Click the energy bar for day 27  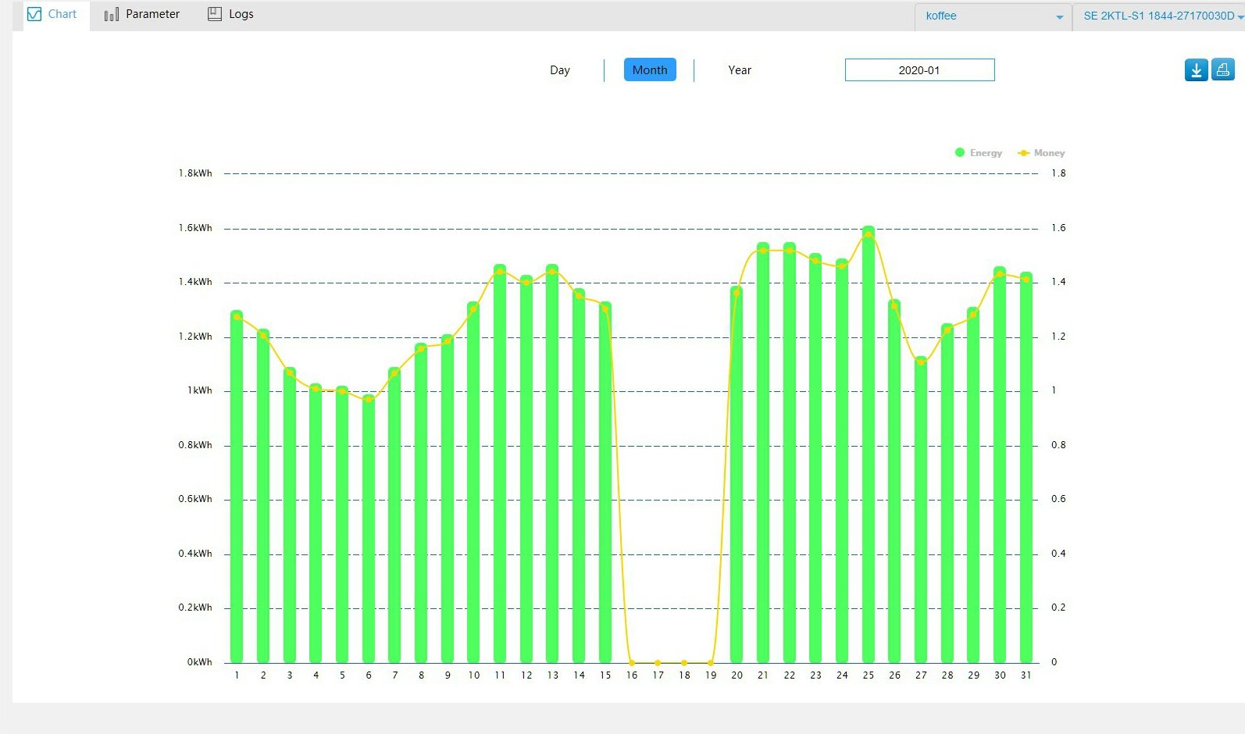coord(921,510)
